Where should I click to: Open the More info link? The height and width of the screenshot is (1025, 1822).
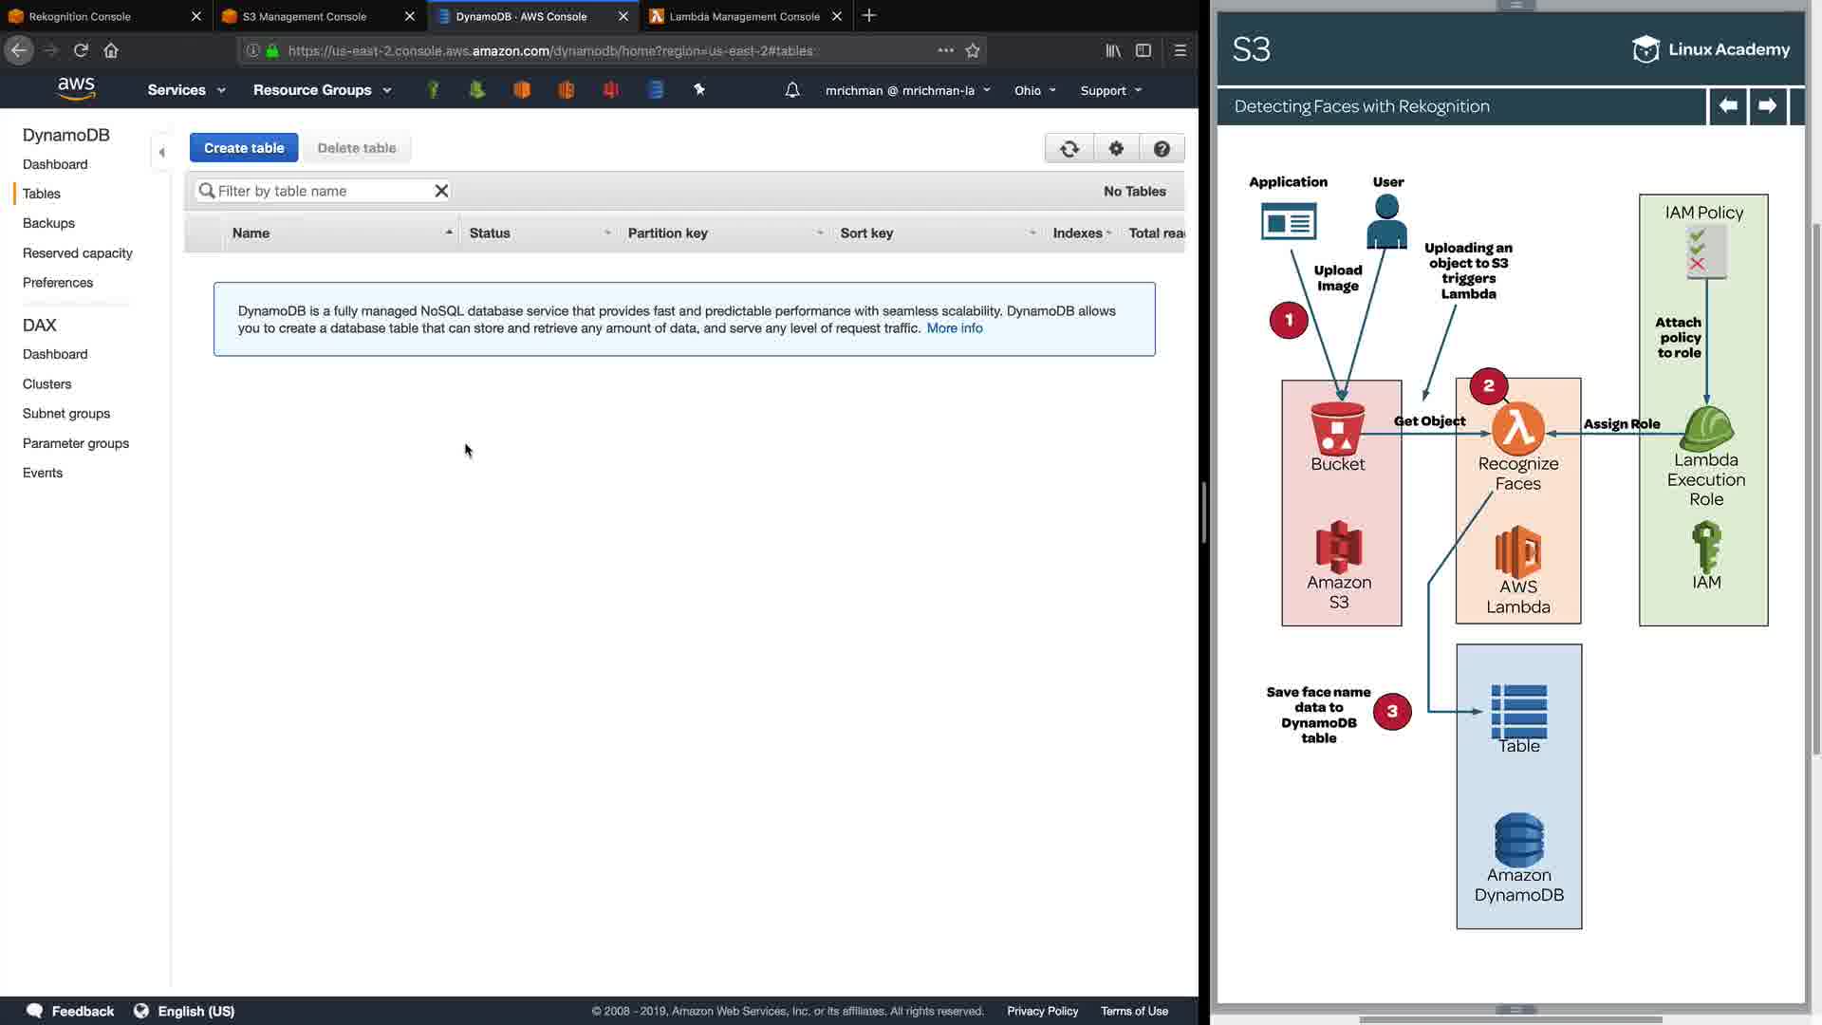coord(954,328)
